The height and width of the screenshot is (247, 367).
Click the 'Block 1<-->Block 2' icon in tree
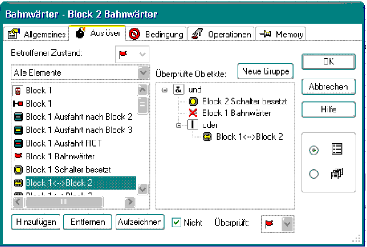[207, 137]
